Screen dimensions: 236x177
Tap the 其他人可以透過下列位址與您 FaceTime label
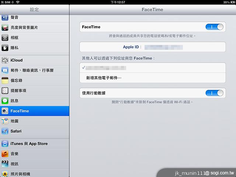tap(118, 58)
